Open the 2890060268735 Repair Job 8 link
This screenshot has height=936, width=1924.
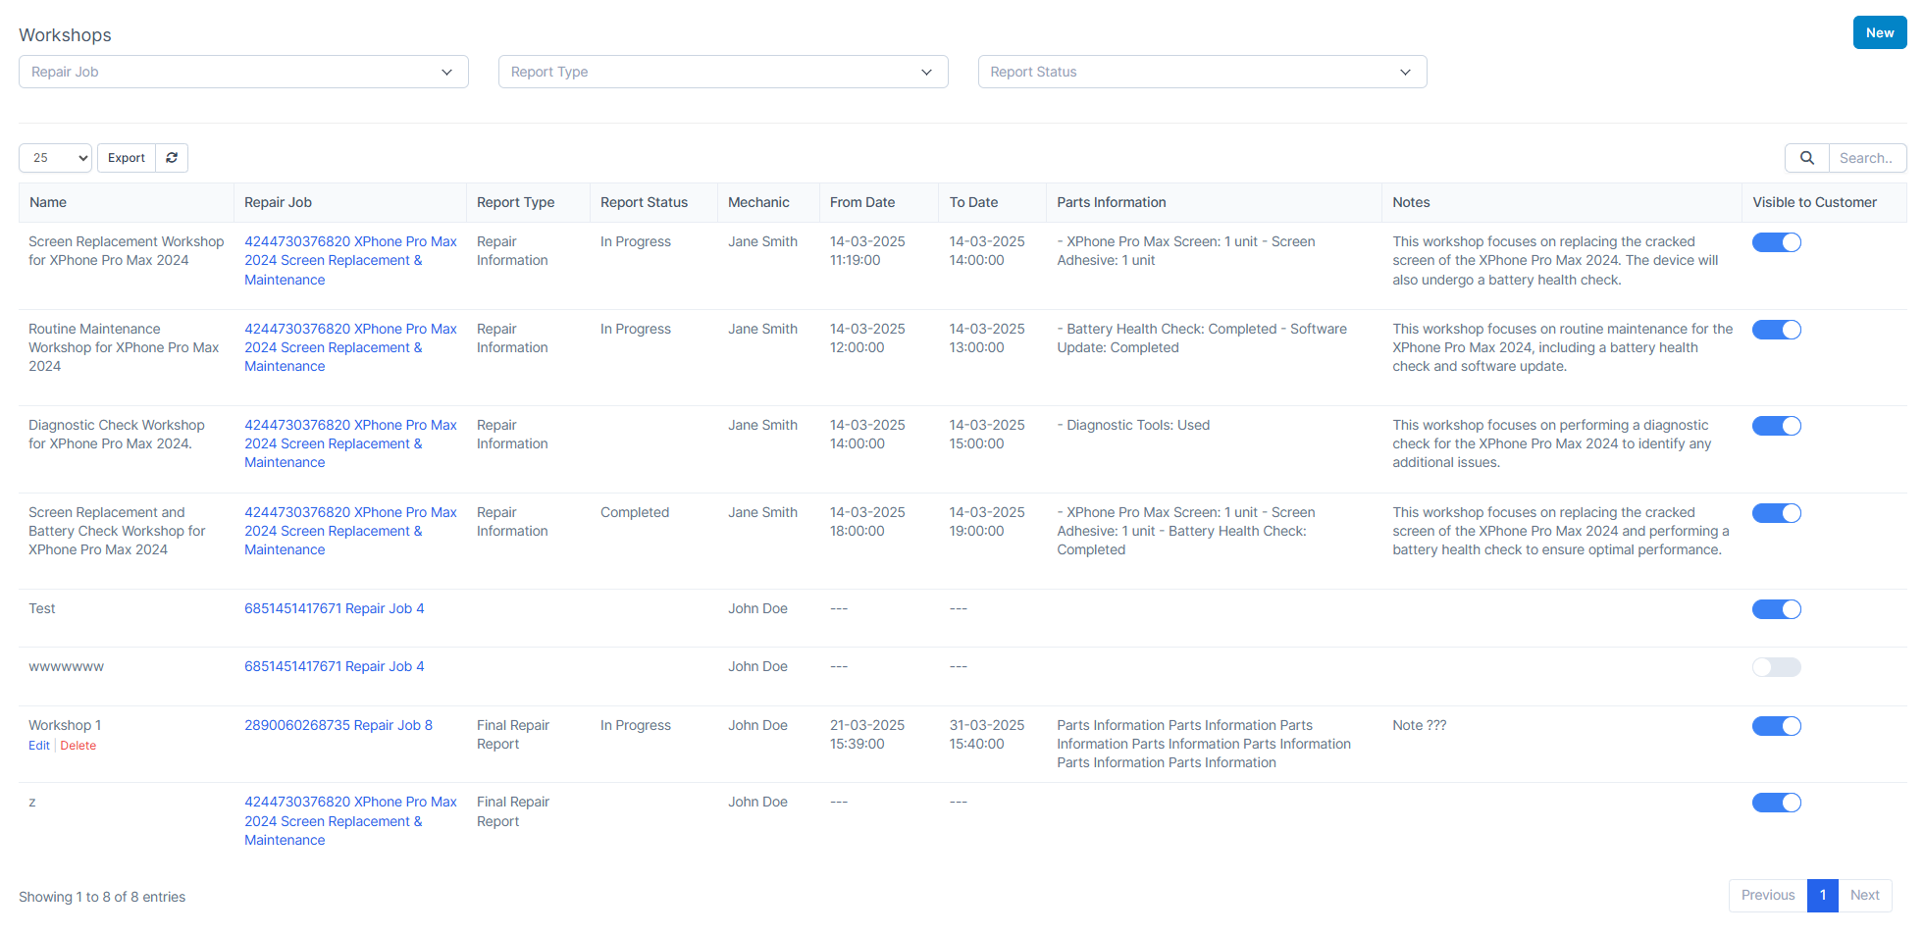(x=338, y=725)
